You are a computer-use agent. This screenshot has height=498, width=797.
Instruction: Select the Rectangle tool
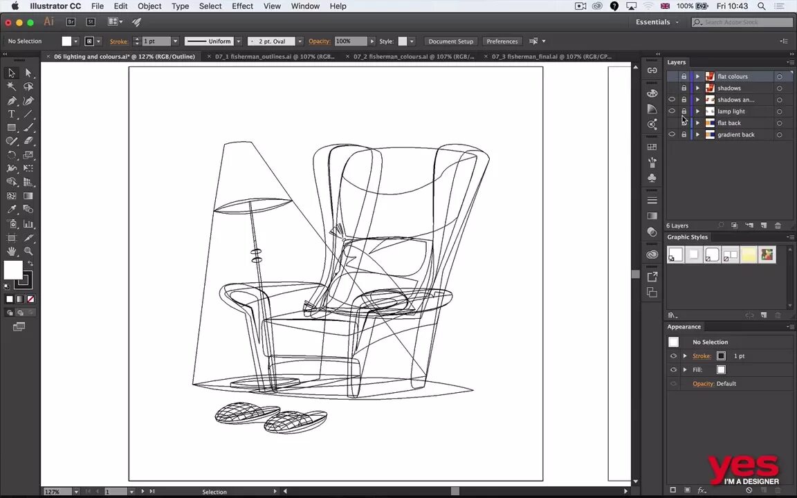(x=12, y=127)
